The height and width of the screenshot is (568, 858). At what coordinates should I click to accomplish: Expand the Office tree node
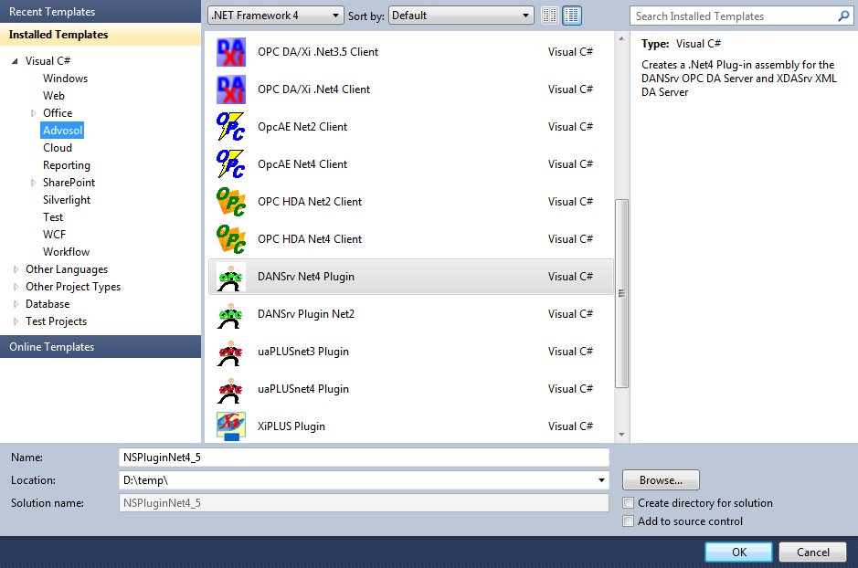click(x=34, y=113)
